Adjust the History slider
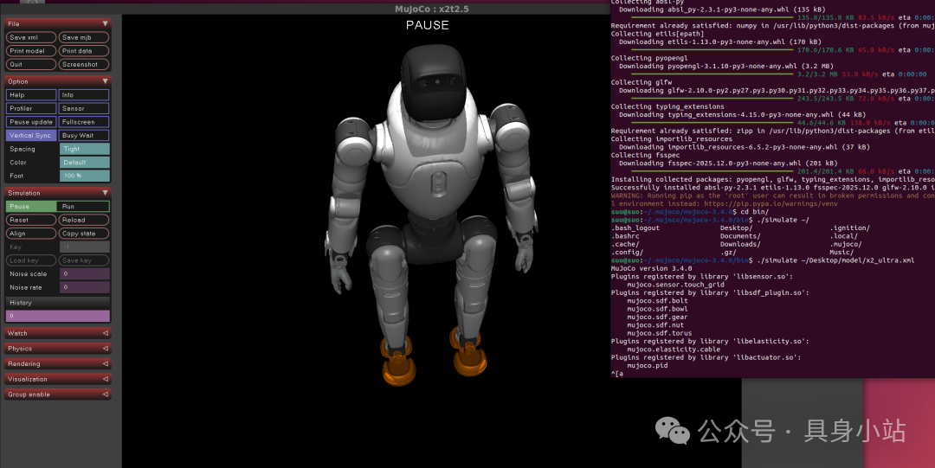 point(58,316)
